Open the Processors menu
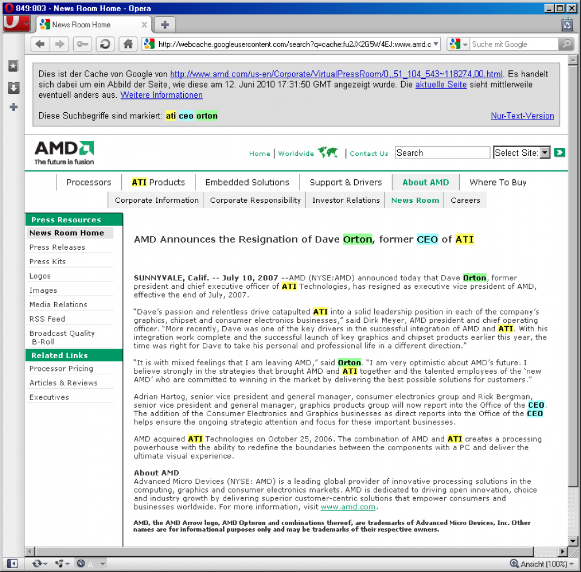Image resolution: width=581 pixels, height=572 pixels. [89, 182]
